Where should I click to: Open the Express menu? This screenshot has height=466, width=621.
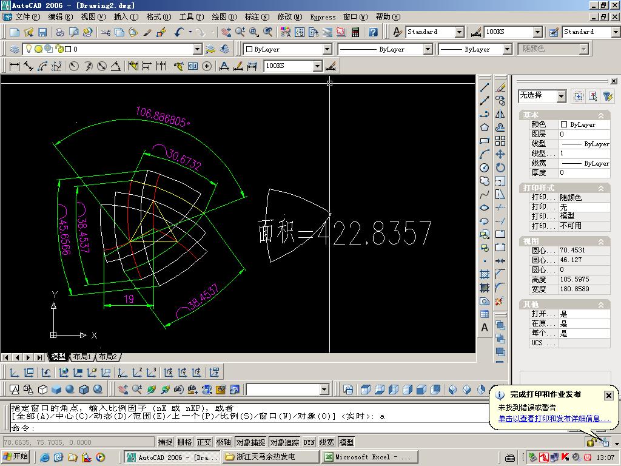pos(323,17)
